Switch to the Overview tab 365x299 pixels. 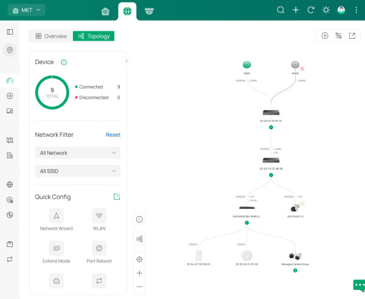[x=51, y=36]
